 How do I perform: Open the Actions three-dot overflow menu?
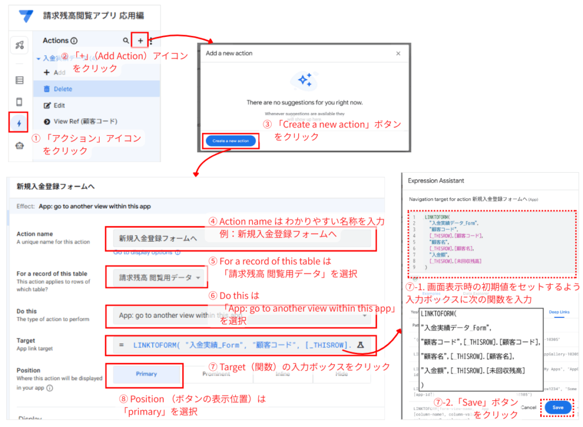pos(151,42)
